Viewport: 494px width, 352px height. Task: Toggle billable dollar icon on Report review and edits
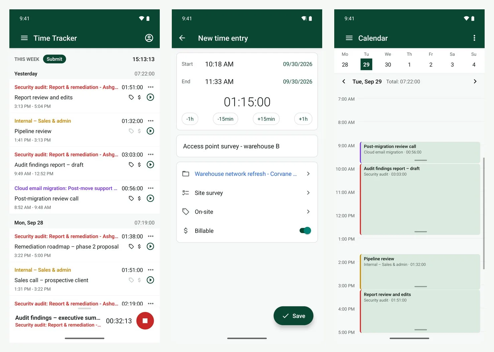[x=139, y=97]
